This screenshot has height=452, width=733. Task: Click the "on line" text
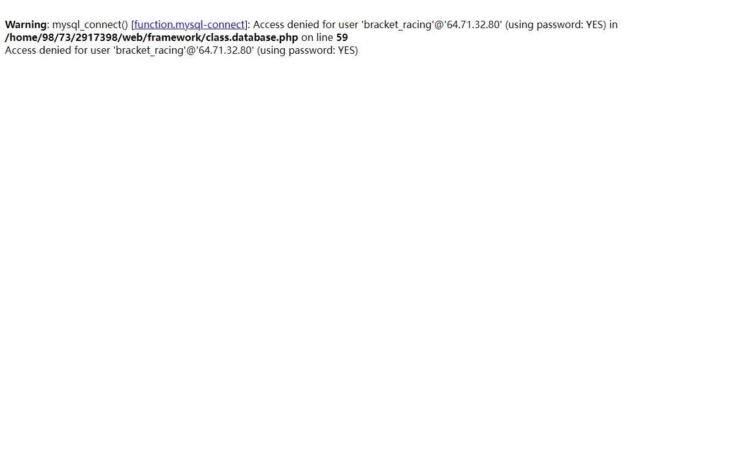tap(317, 38)
